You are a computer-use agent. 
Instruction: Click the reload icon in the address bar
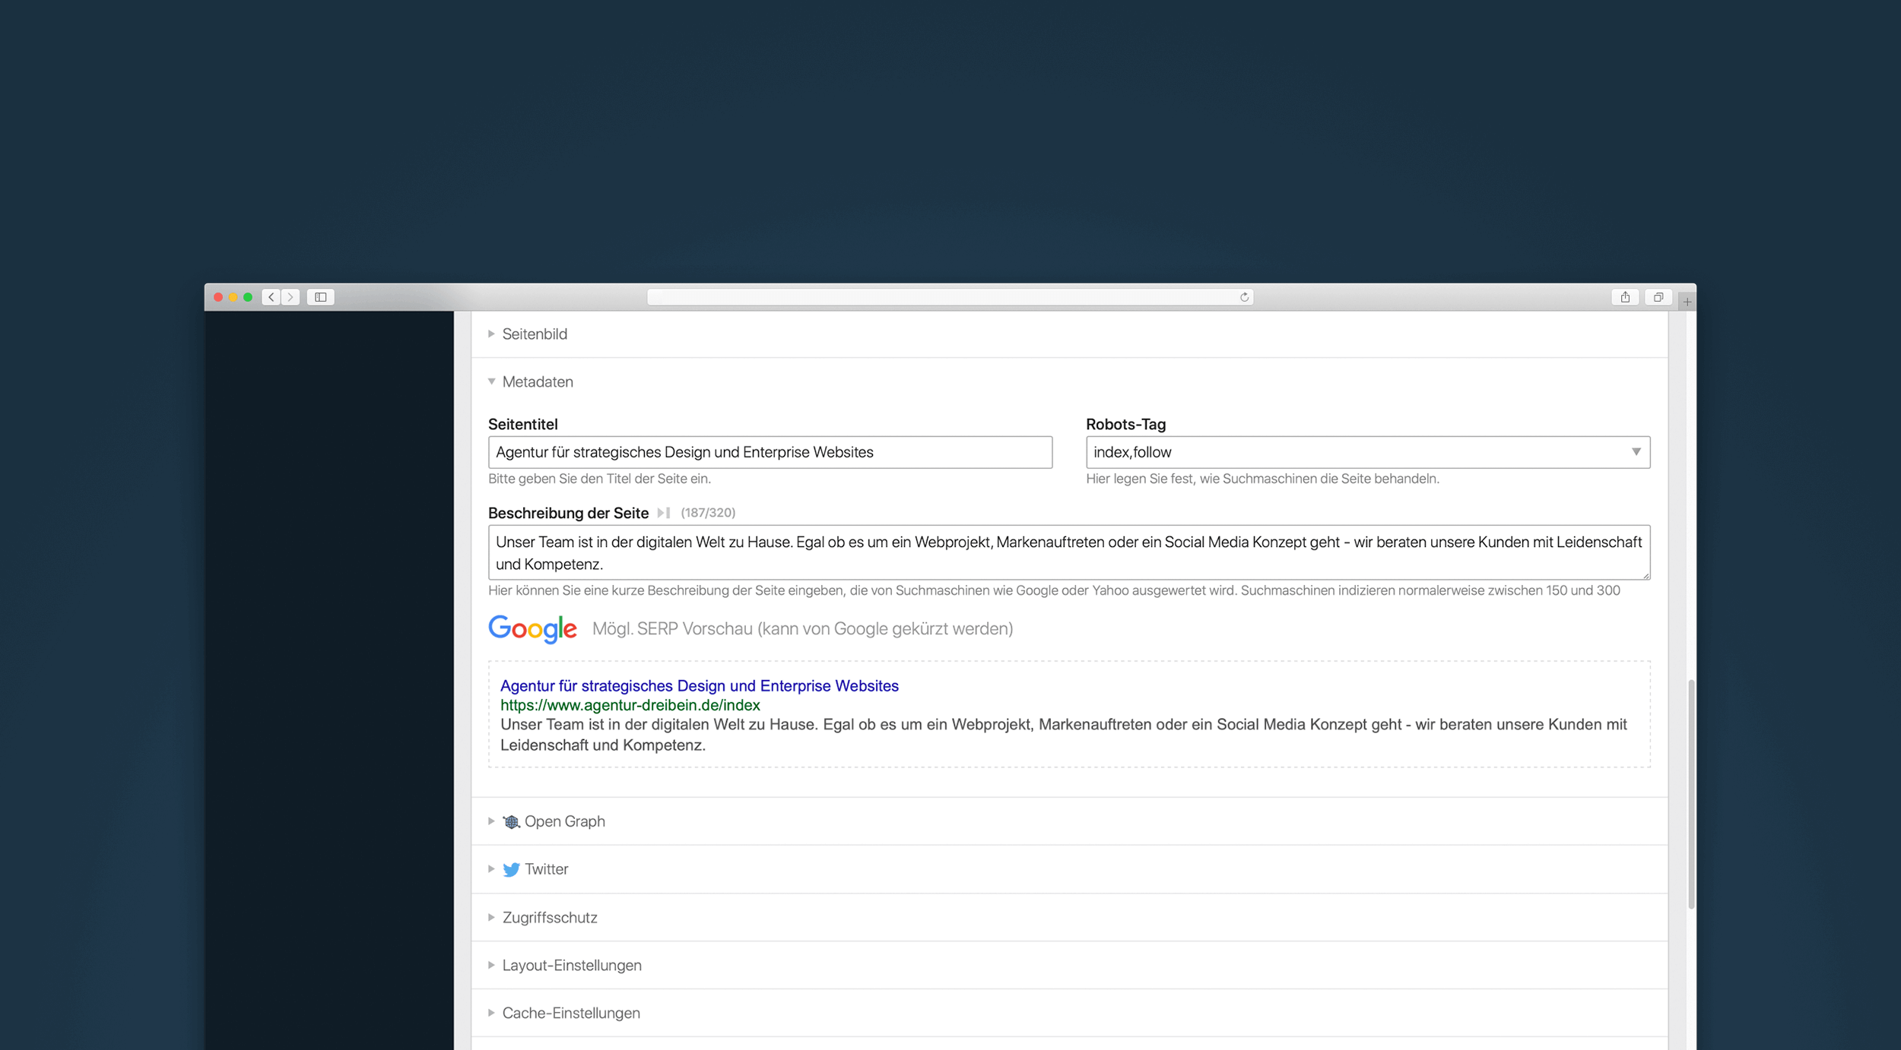coord(1242,297)
